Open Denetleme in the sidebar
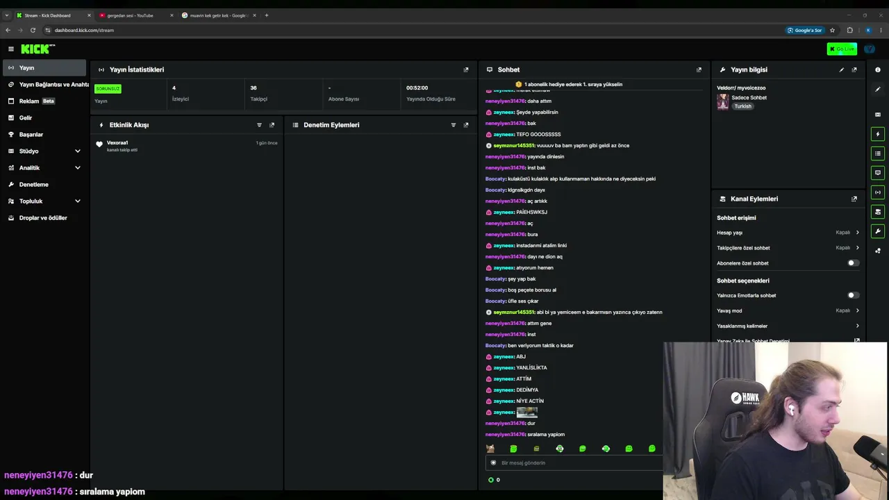 [44, 184]
